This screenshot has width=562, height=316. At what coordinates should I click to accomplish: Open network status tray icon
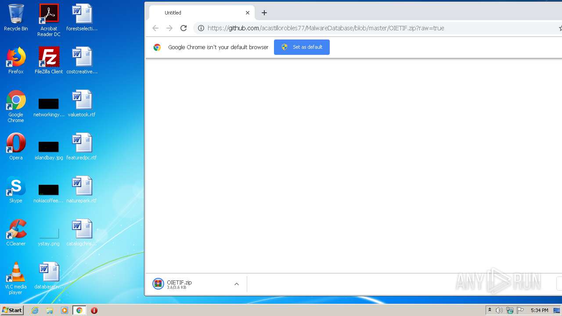510,310
